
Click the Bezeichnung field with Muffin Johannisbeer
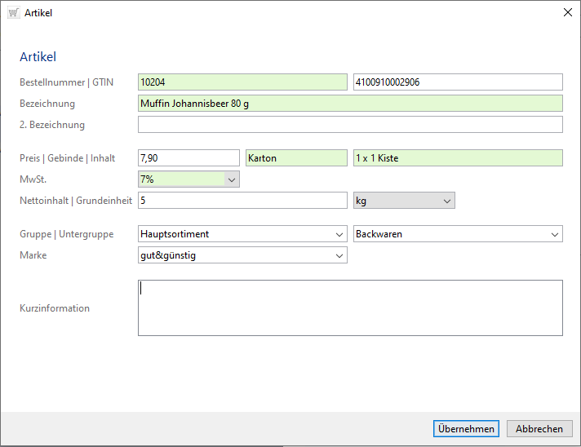[350, 104]
